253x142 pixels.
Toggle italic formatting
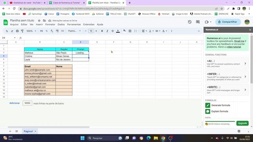click(107, 31)
